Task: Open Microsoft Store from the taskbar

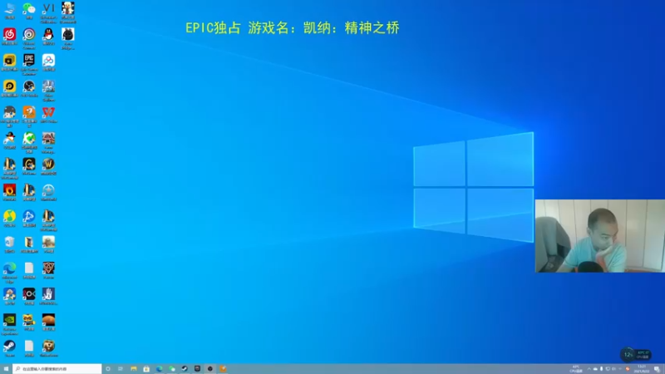Action: pos(146,369)
